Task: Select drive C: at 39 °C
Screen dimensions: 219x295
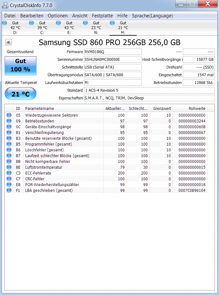Action: click(42, 28)
